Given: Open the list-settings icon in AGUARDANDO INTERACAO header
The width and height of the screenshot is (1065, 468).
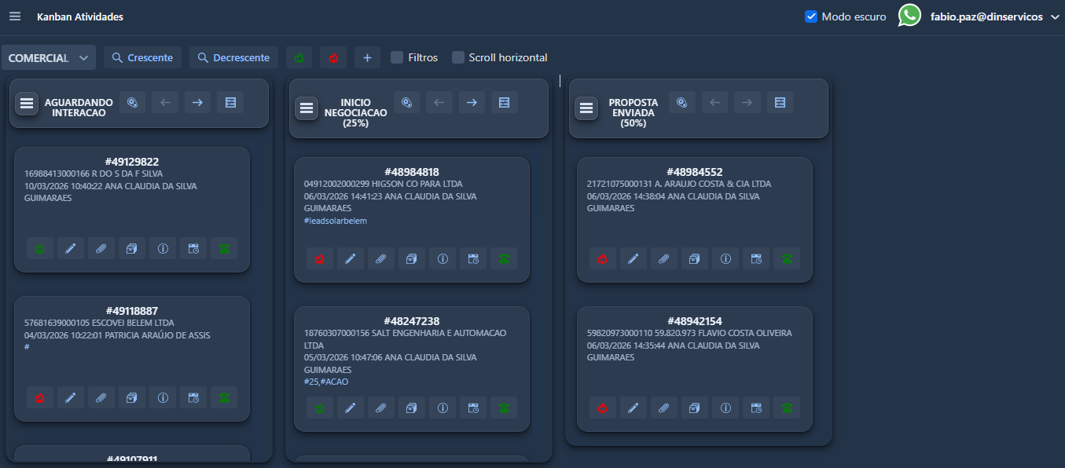Looking at the screenshot, I should pos(230,102).
